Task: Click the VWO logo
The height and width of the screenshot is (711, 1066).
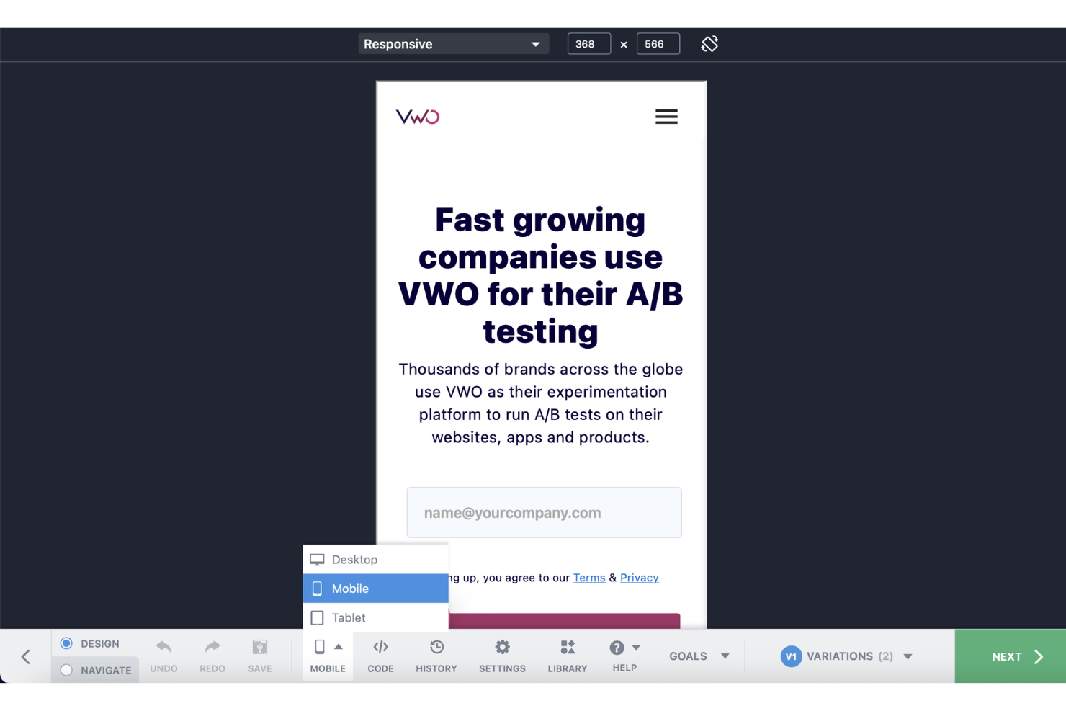Action: tap(418, 117)
